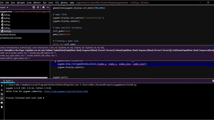Select the tut10 run tab
The width and height of the screenshot is (214, 120).
[x=8, y=81]
